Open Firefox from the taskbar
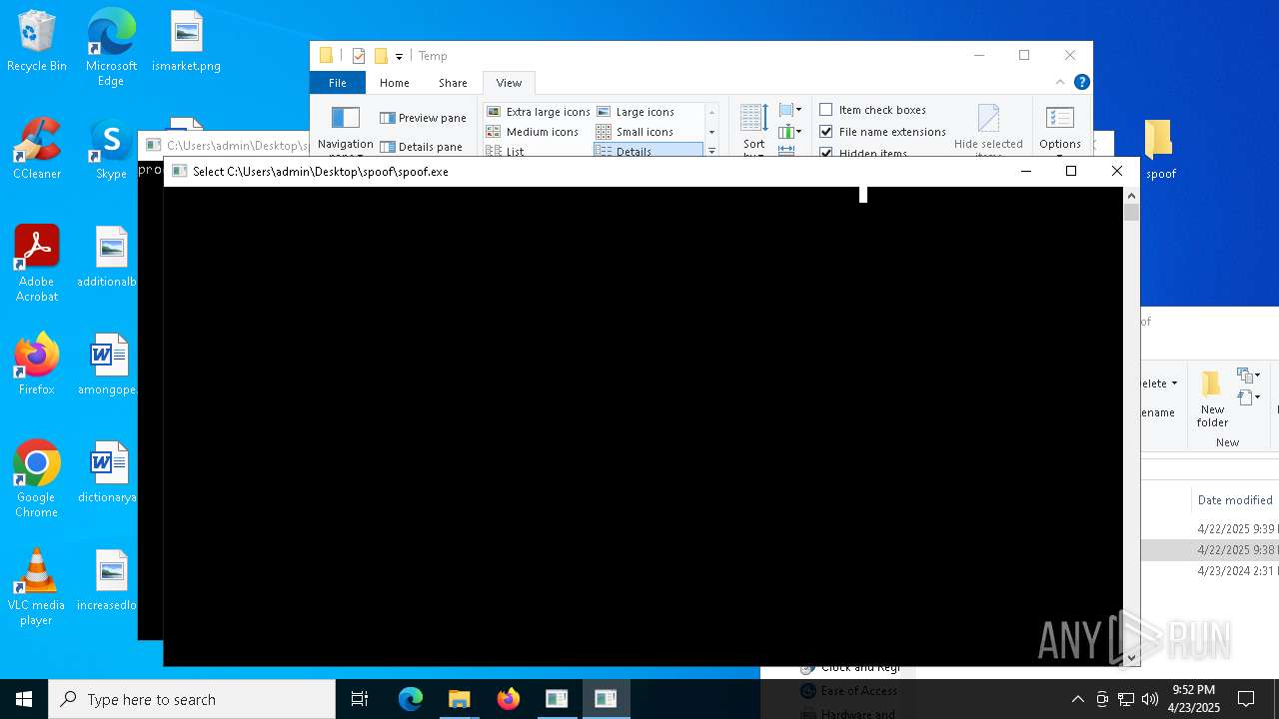This screenshot has height=719, width=1279. coord(508,699)
